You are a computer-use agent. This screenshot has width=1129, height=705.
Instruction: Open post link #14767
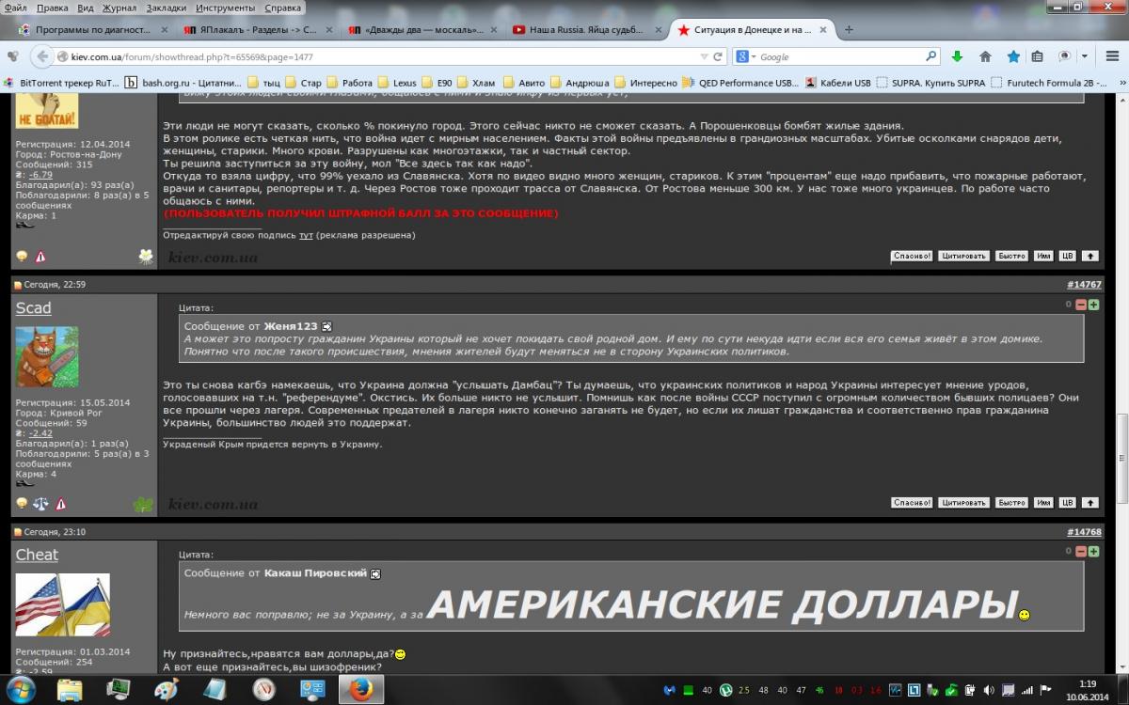1084,285
